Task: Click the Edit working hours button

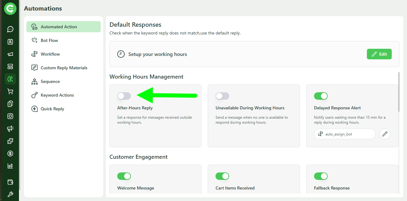Action: pos(379,54)
